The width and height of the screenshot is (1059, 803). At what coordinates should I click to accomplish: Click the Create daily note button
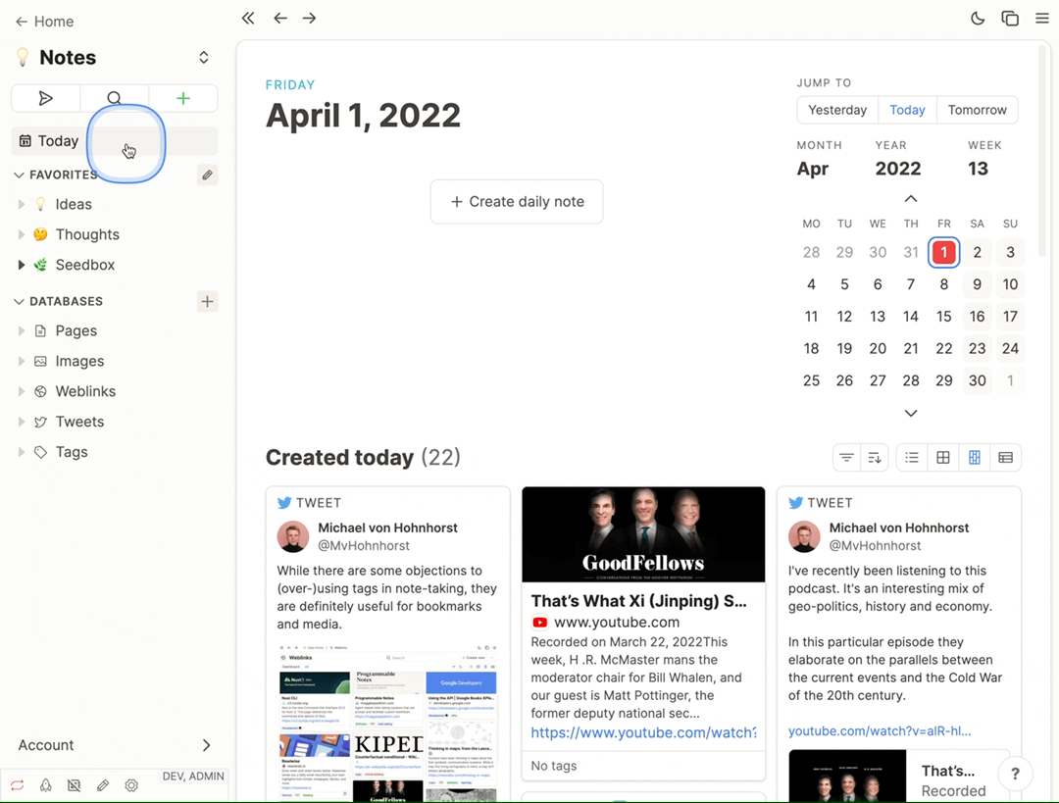click(x=517, y=202)
